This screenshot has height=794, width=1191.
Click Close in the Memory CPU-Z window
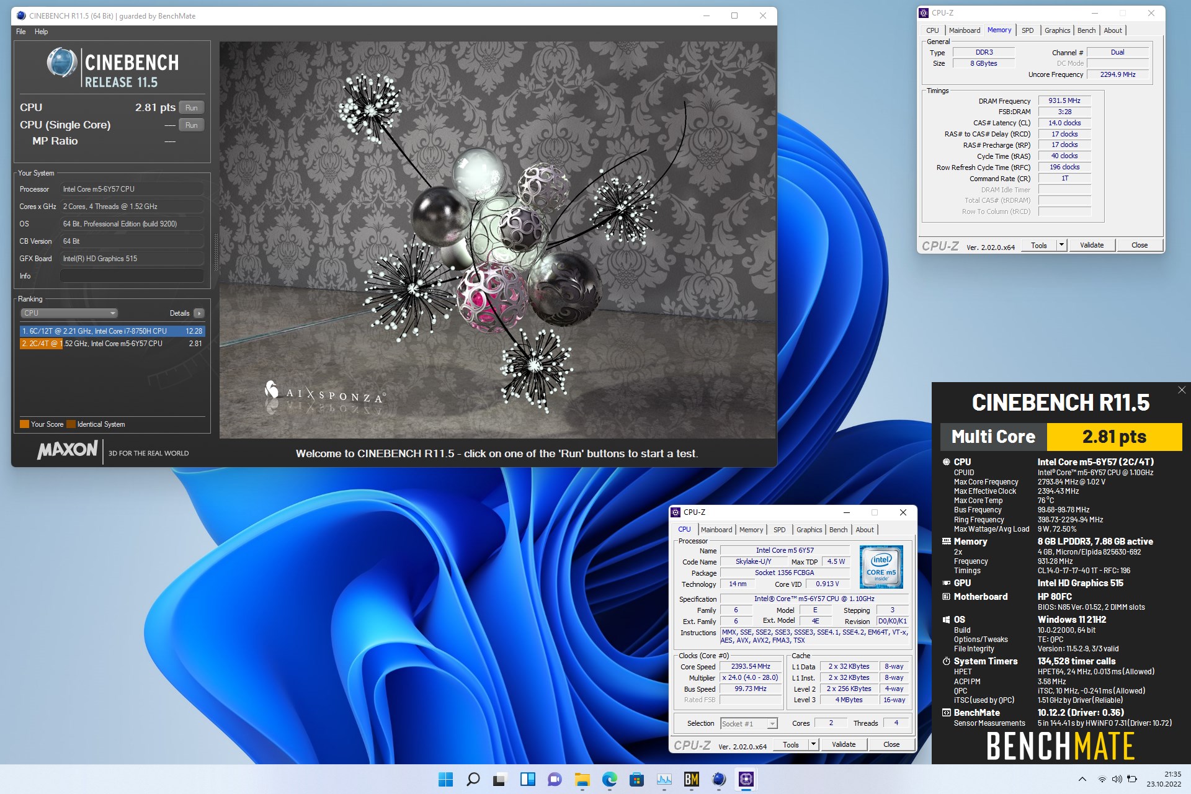[x=1140, y=245]
